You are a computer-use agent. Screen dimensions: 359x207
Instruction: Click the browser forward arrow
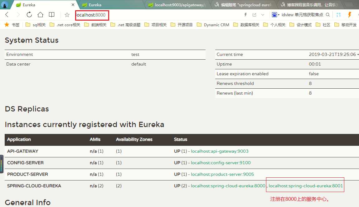point(18,15)
